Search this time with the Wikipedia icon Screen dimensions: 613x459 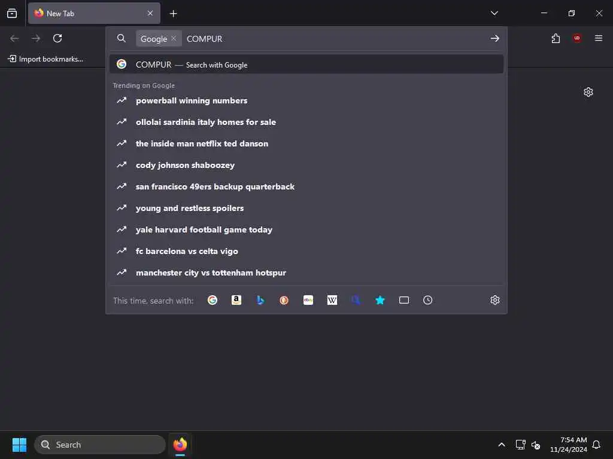point(332,300)
